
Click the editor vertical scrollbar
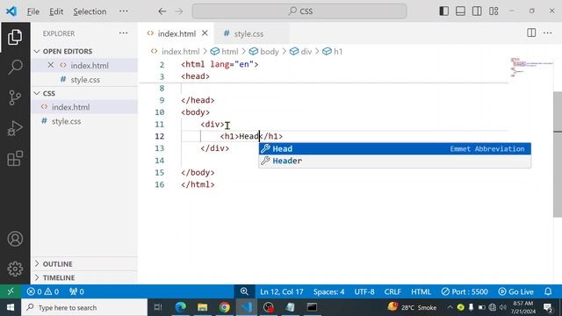tap(558, 154)
